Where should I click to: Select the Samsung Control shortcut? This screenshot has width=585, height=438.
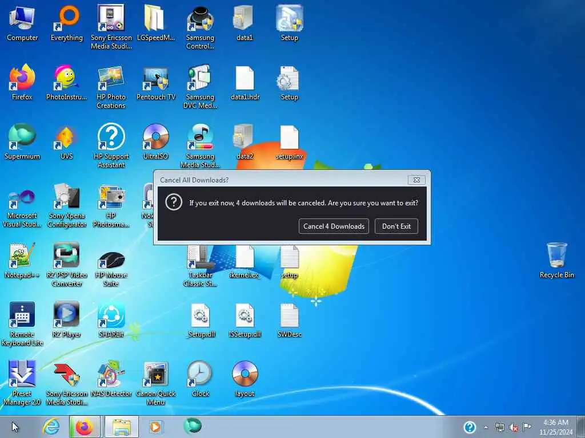(200, 27)
